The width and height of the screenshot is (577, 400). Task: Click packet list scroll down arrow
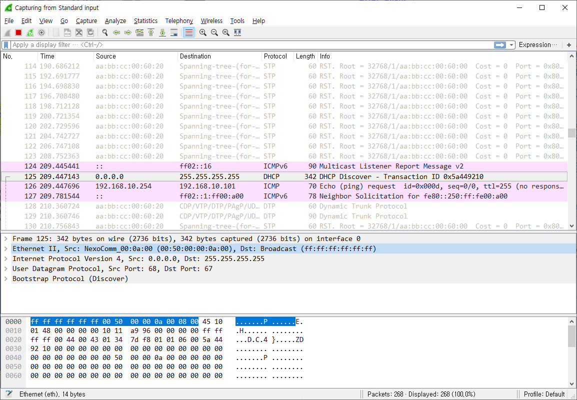[571, 226]
